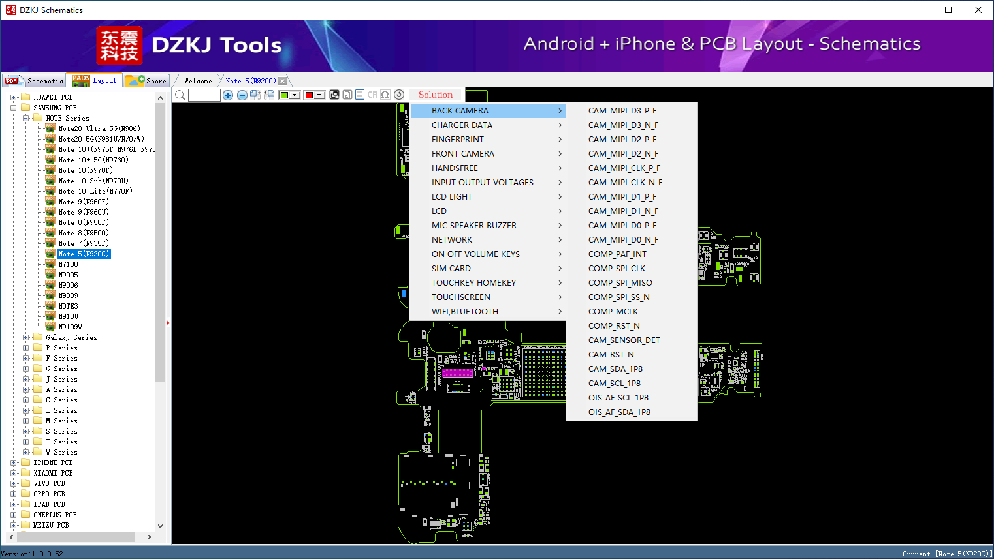Image resolution: width=994 pixels, height=559 pixels.
Task: Rotate the board counter-clockwise icon
Action: (268, 95)
